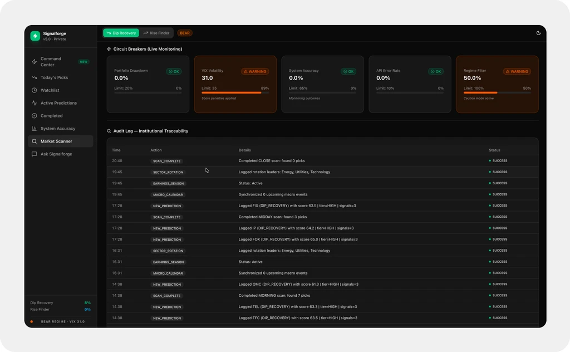Toggle dark mode with the moon icon

point(538,33)
